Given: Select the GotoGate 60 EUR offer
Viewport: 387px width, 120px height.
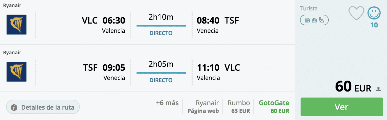Looking at the screenshot, I should [x=274, y=107].
